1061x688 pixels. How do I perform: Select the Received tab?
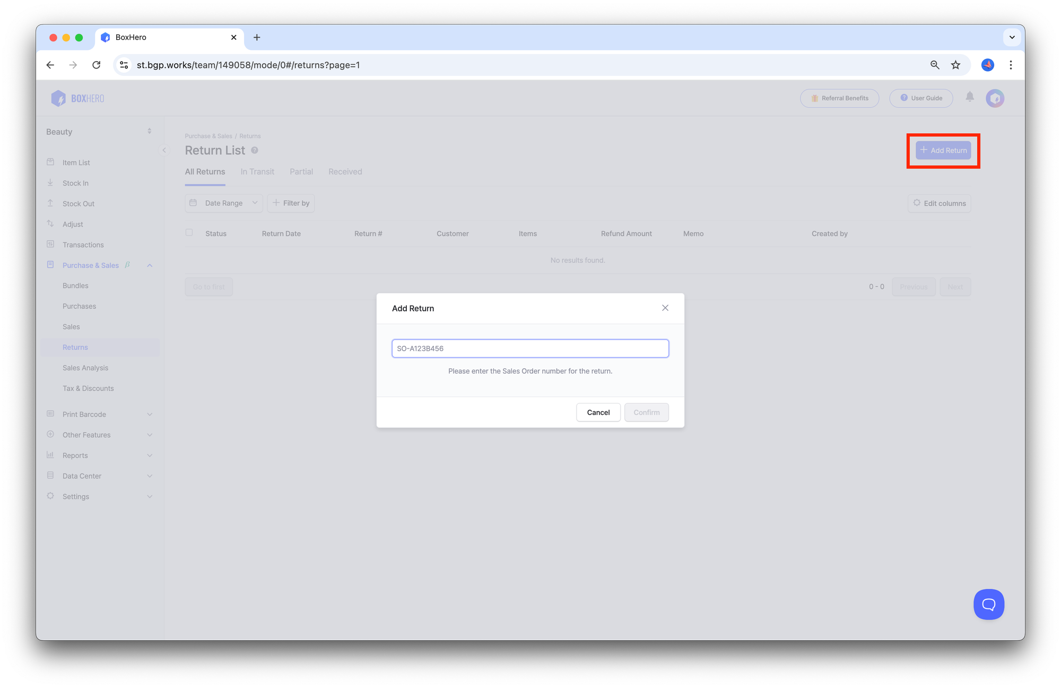coord(345,171)
